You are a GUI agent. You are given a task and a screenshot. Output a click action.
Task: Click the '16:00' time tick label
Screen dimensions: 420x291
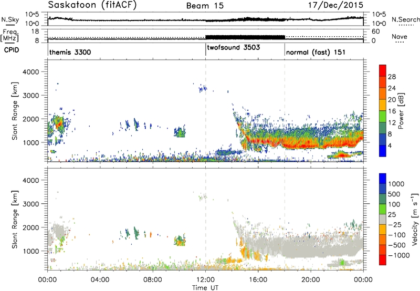click(258, 280)
